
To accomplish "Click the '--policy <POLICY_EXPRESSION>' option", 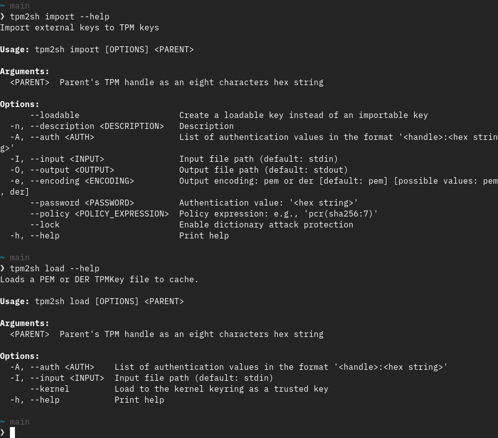I will coord(99,214).
